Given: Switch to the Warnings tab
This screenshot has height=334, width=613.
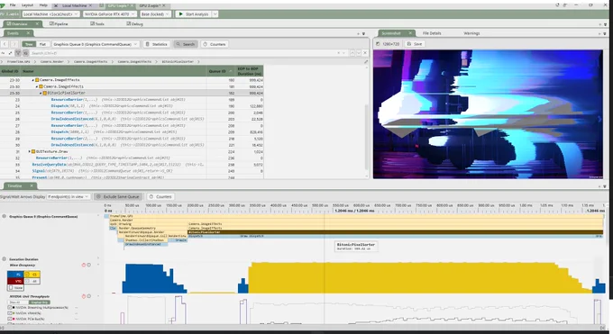Looking at the screenshot, I should 471,33.
